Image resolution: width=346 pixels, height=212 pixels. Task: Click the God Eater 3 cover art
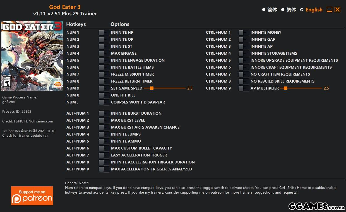[32, 56]
